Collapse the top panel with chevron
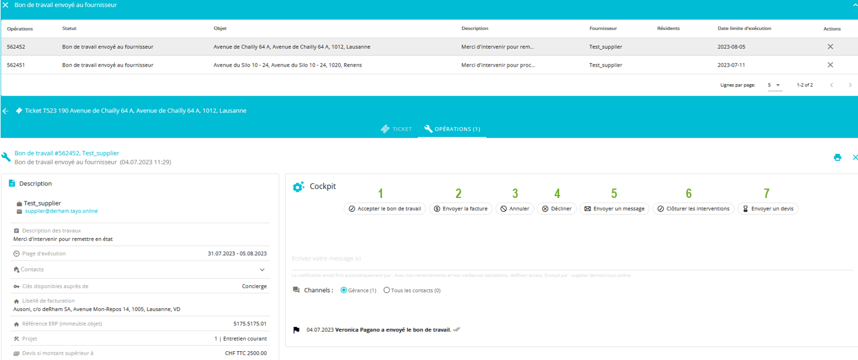Image resolution: width=858 pixels, height=360 pixels. [x=854, y=4]
